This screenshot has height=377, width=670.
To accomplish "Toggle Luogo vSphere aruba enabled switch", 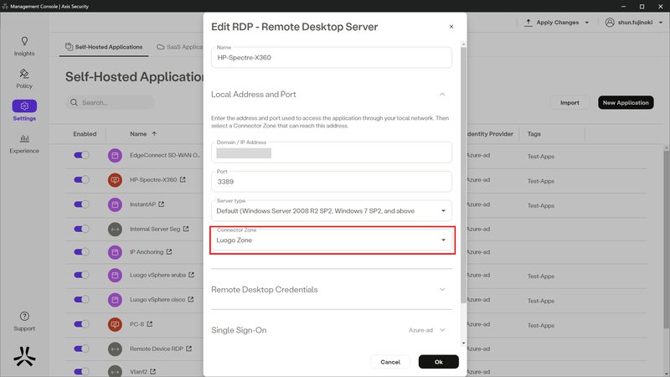I will 81,275.
